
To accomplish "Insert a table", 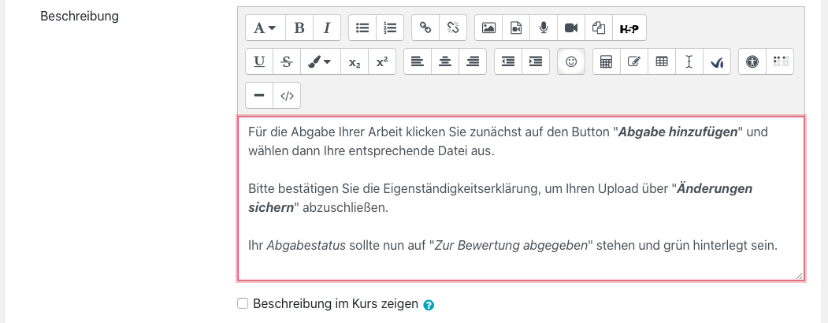I will [661, 61].
